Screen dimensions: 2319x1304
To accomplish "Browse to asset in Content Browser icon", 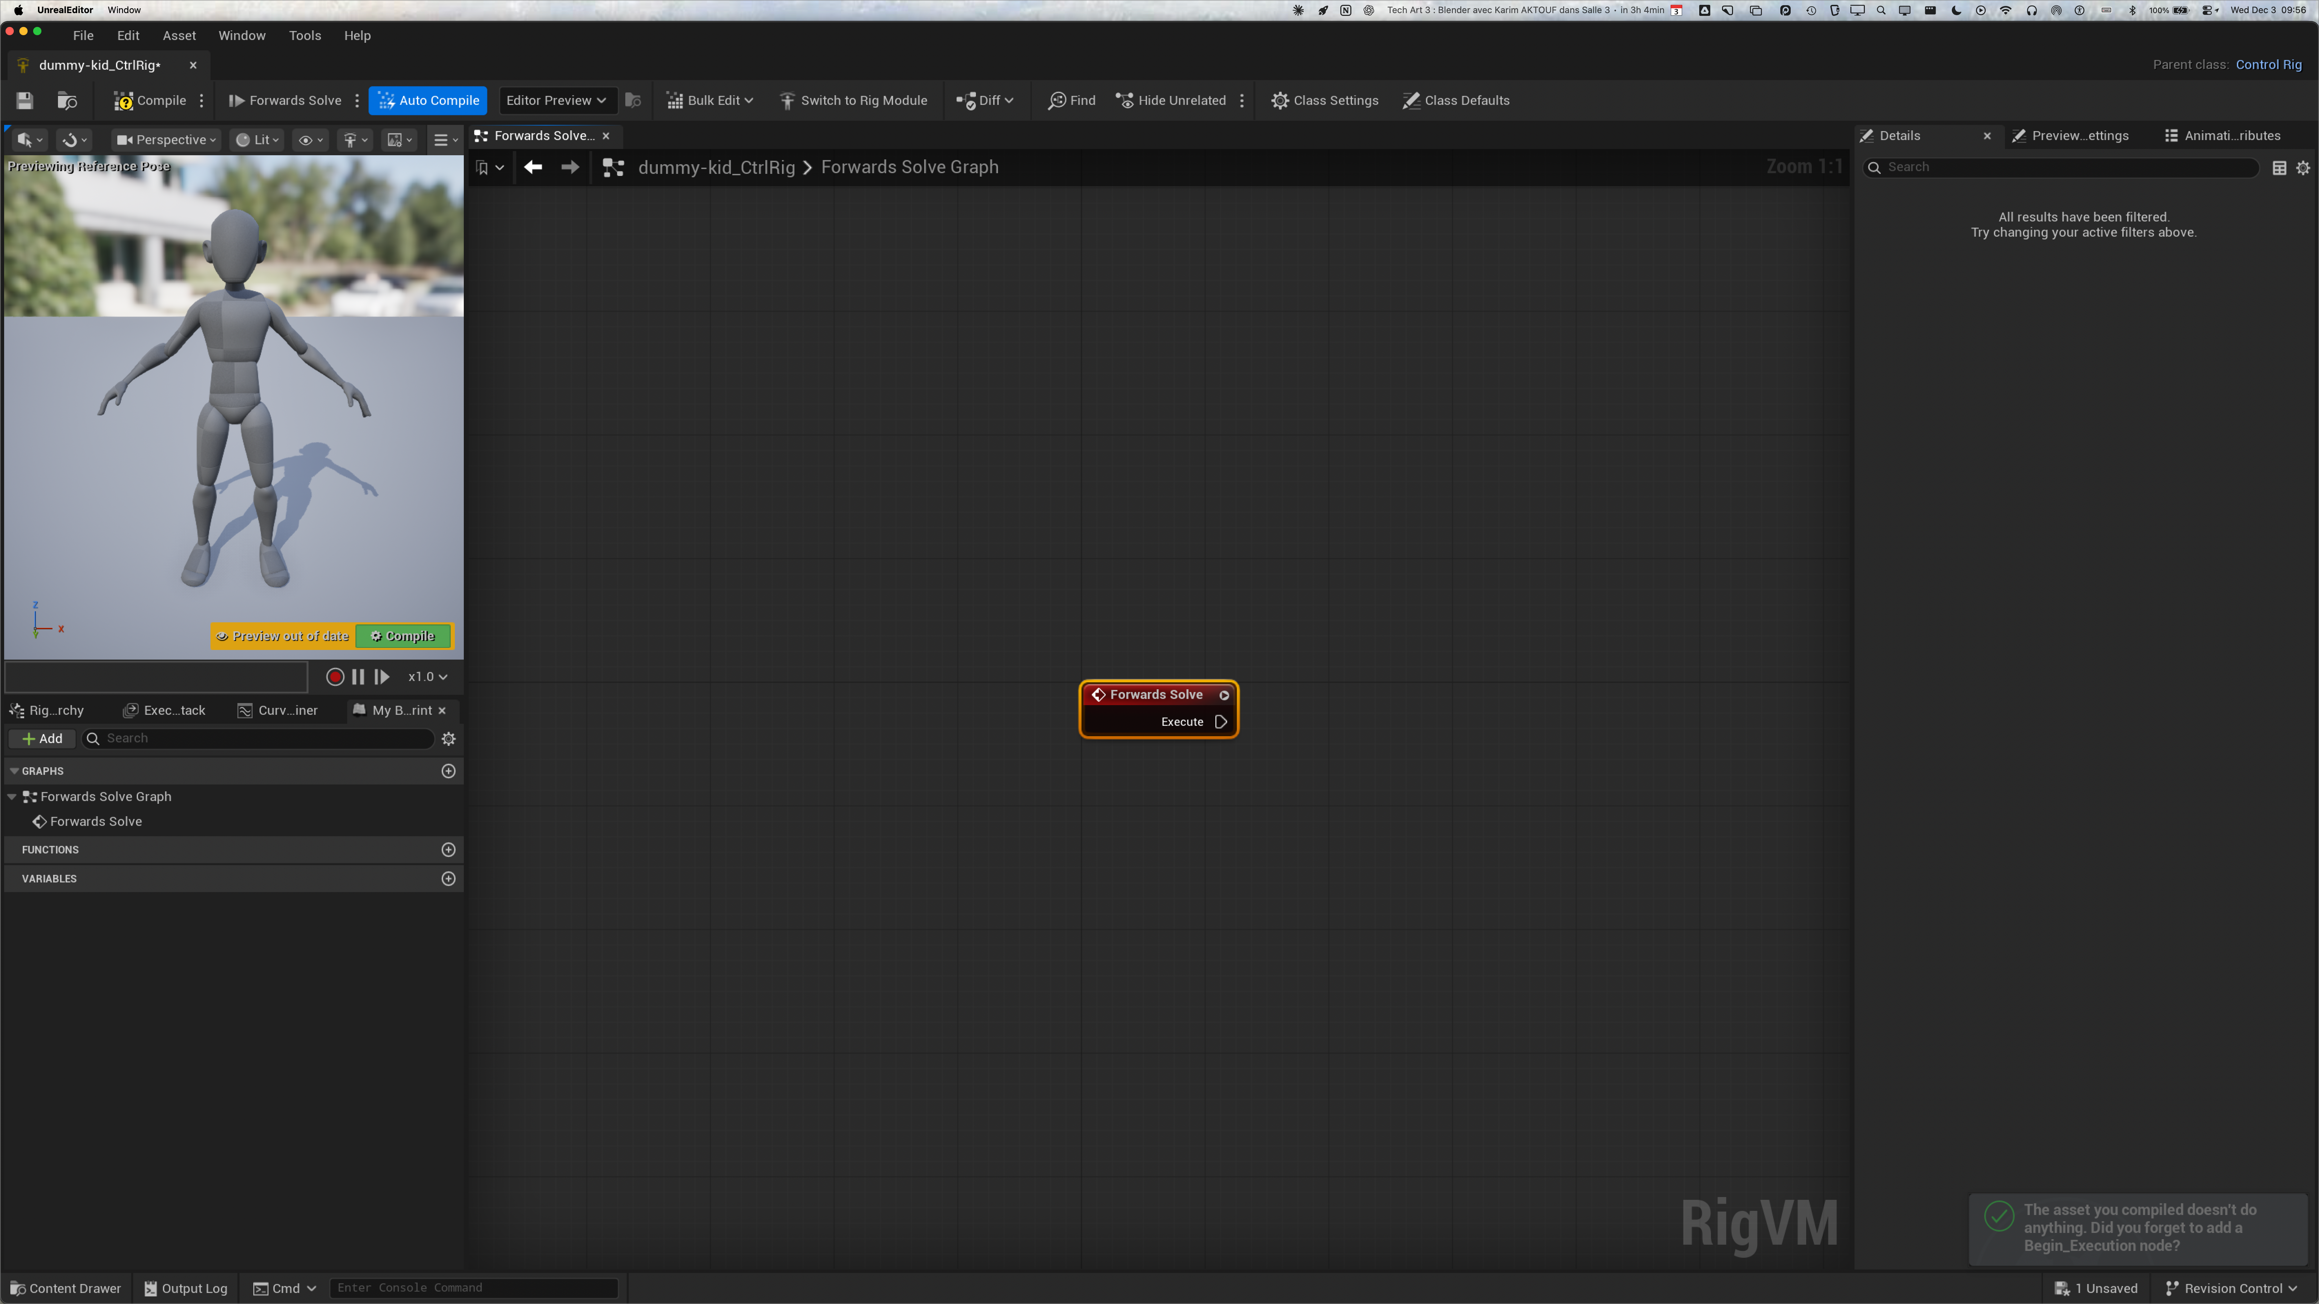I will (68, 101).
